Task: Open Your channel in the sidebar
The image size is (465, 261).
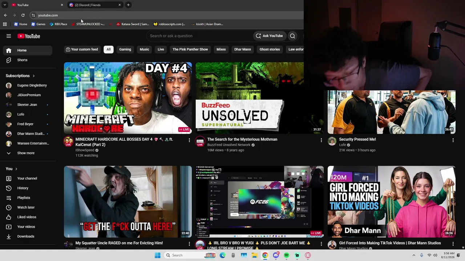Action: (28, 178)
